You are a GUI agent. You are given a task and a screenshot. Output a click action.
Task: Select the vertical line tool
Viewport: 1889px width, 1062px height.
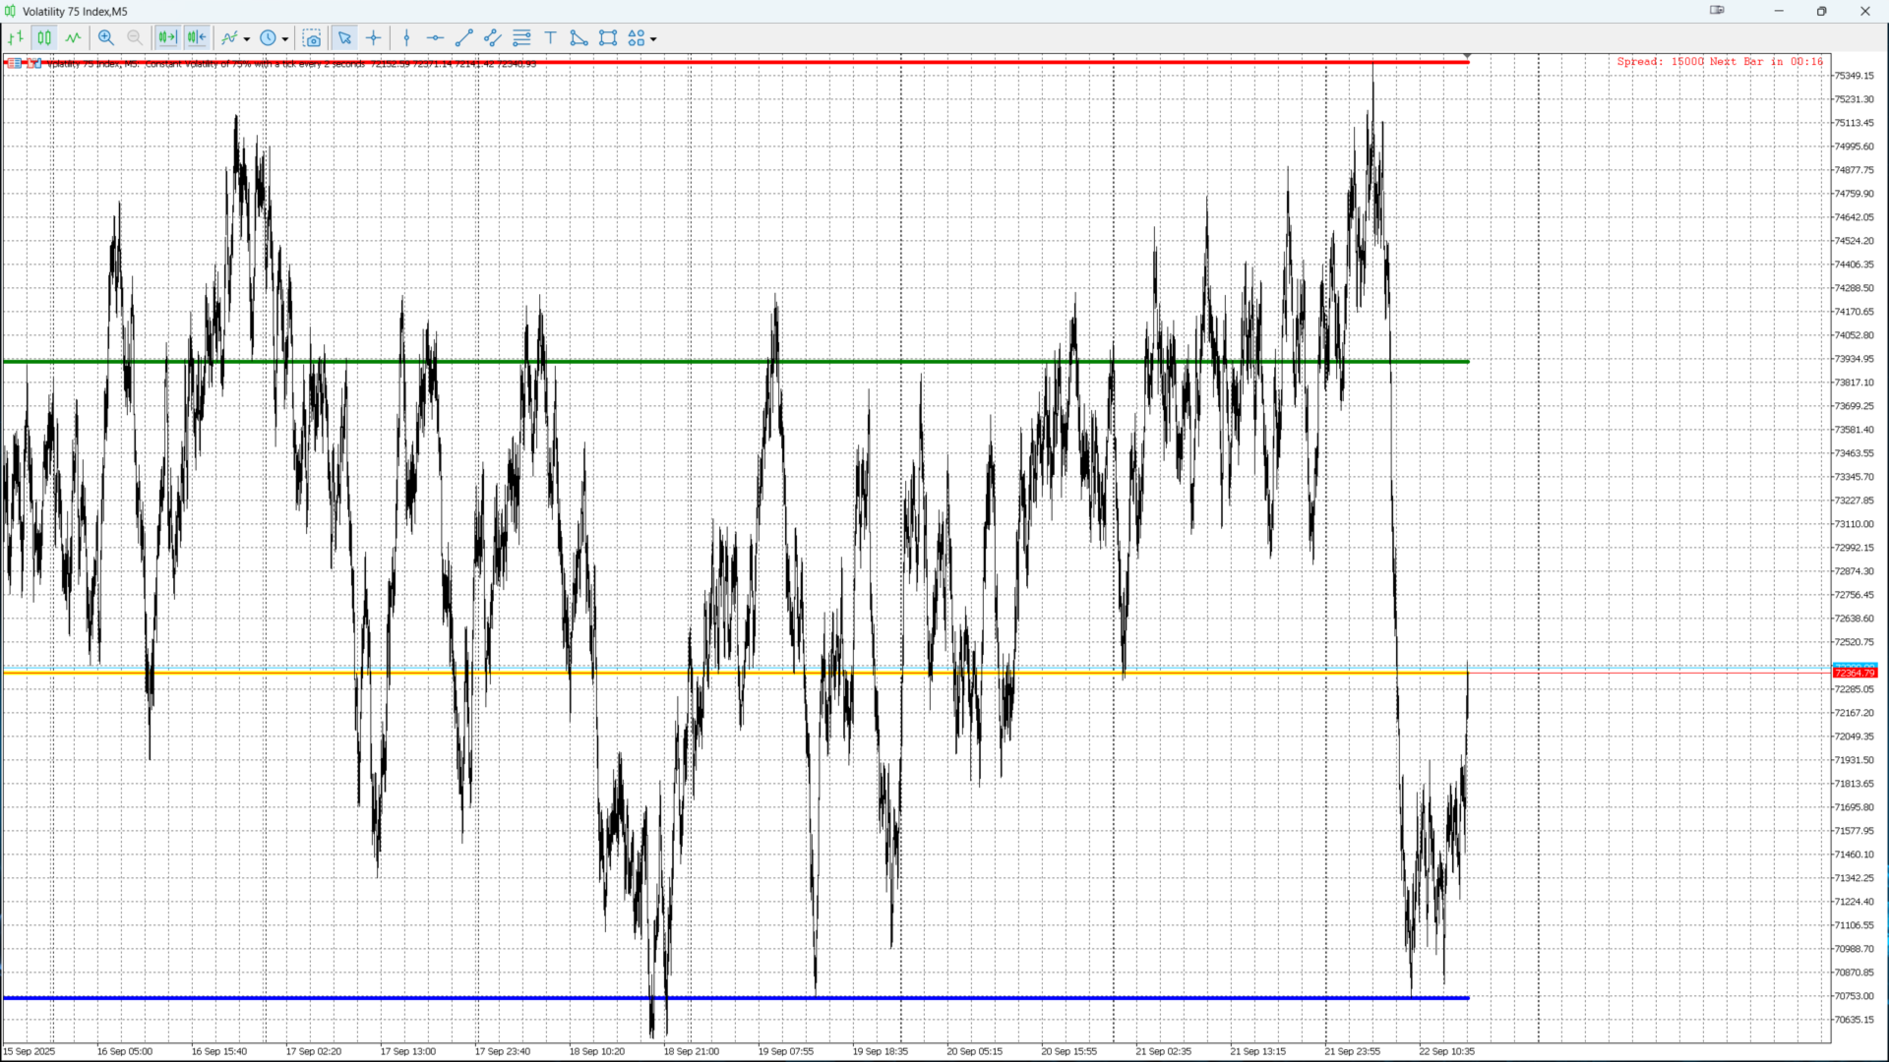point(406,38)
